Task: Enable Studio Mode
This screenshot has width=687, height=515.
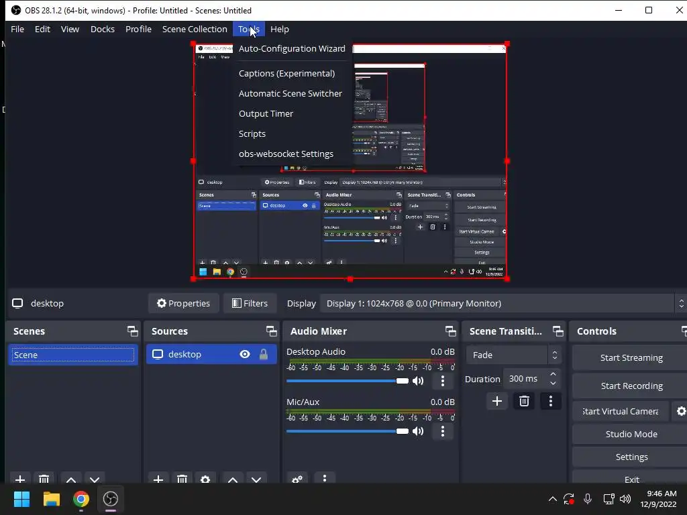Action: click(631, 434)
